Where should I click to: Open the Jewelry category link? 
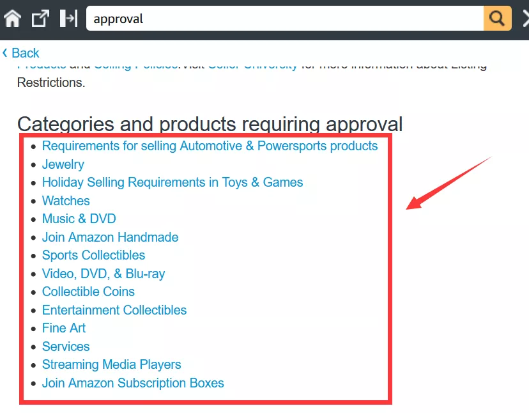(63, 164)
